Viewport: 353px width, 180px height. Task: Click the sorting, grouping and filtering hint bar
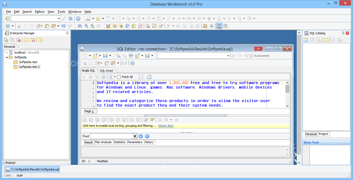[186, 126]
